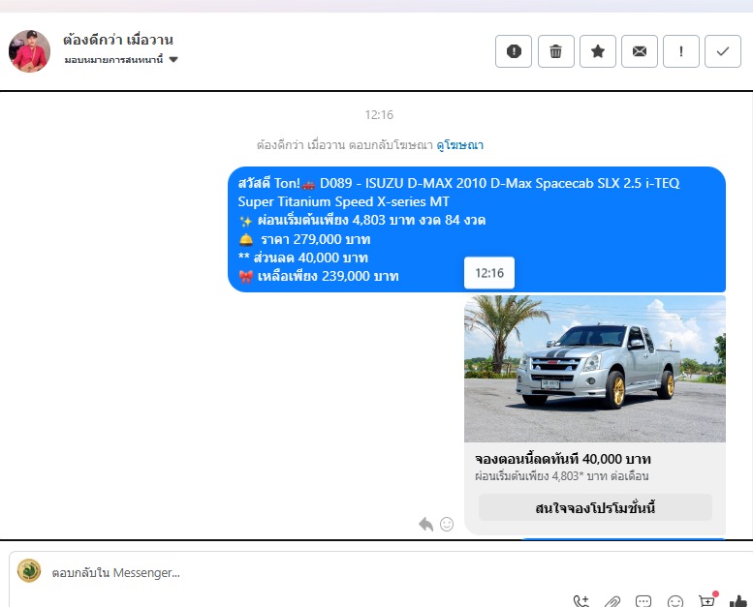Select subtitle ผ่อนเริ่มต้นเพียง 4,803* บาท ต่อเดือน
Image resolution: width=753 pixels, height=607 pixels.
point(561,476)
